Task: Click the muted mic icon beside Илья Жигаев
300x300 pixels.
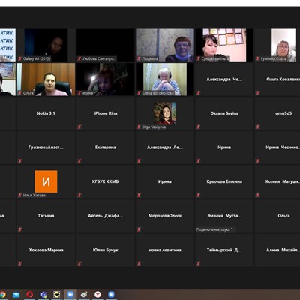Action: click(20, 196)
